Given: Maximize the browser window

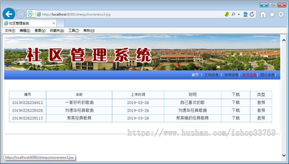Looking at the screenshot, I should [273, 5].
